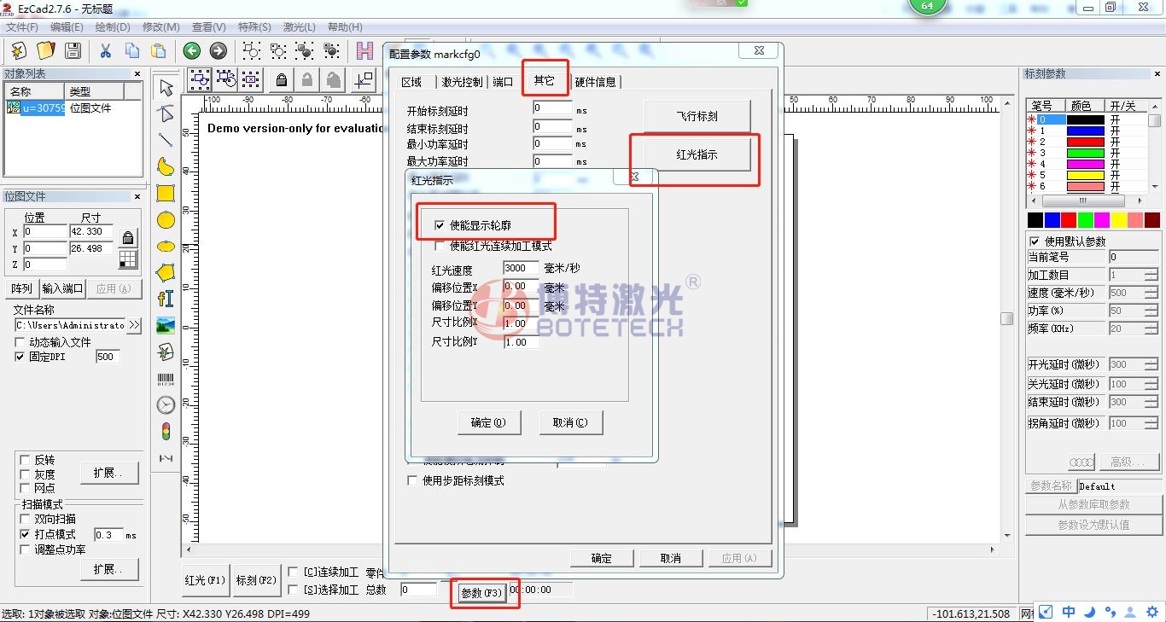
Task: Click the size ratio lock icon
Action: [128, 237]
